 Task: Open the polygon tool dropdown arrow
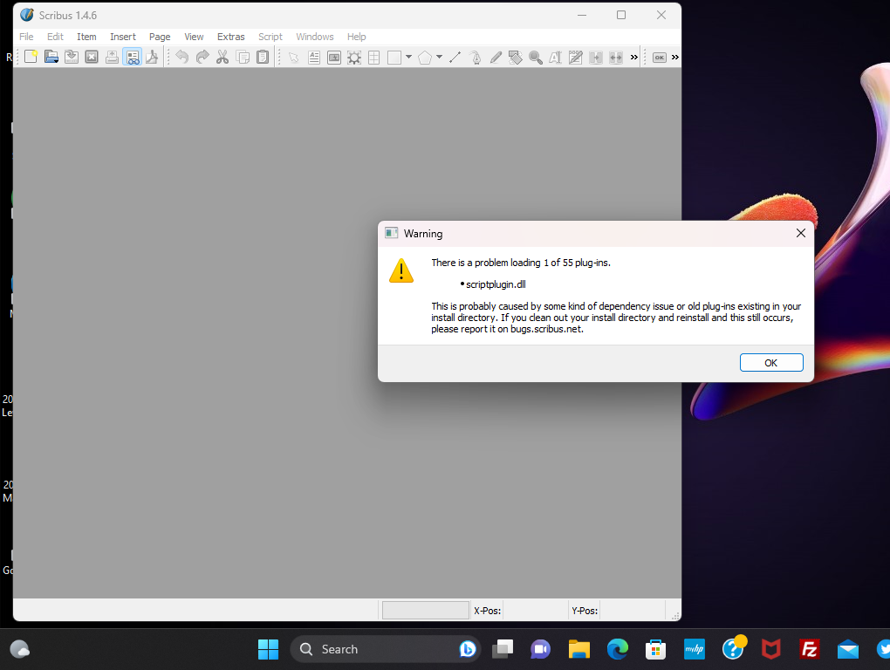[439, 58]
